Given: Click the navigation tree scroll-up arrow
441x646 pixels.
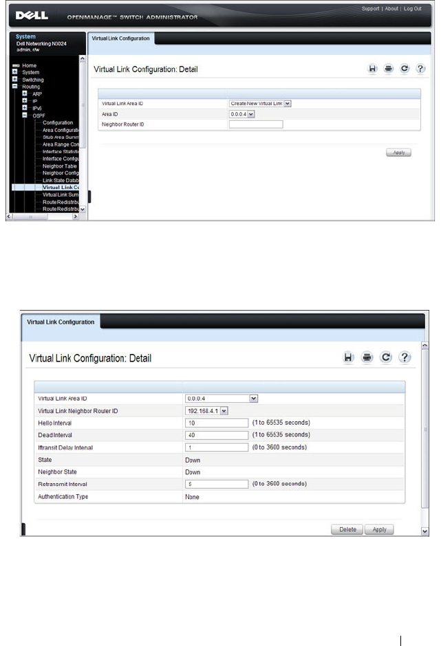Looking at the screenshot, I should coord(83,59).
